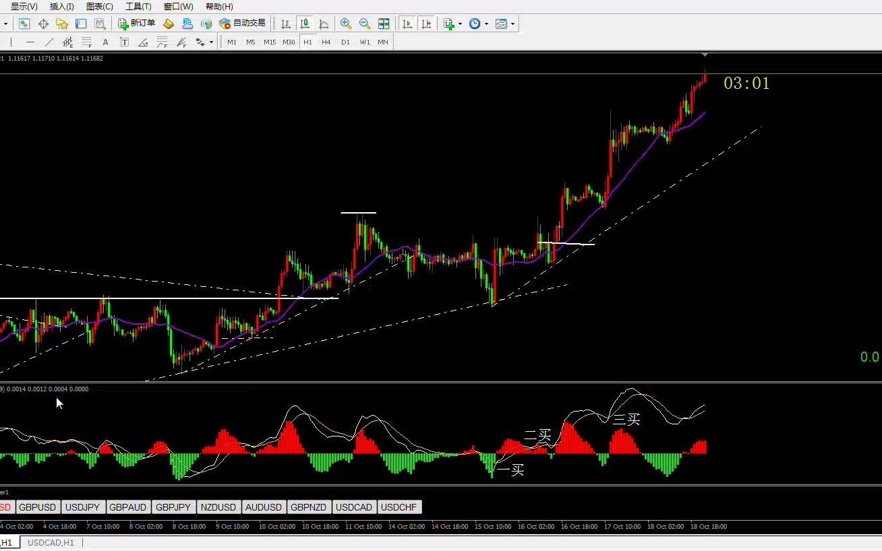Switch timeframe to M5
This screenshot has width=882, height=551.
pos(251,42)
